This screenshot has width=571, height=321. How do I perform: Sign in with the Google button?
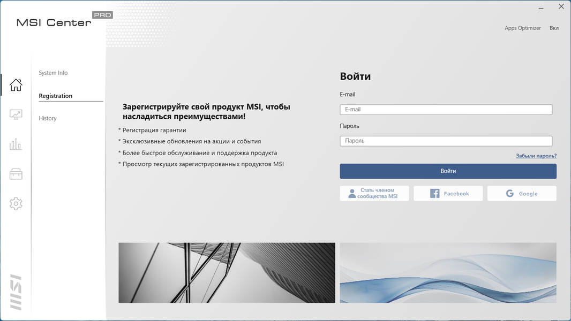coord(522,193)
